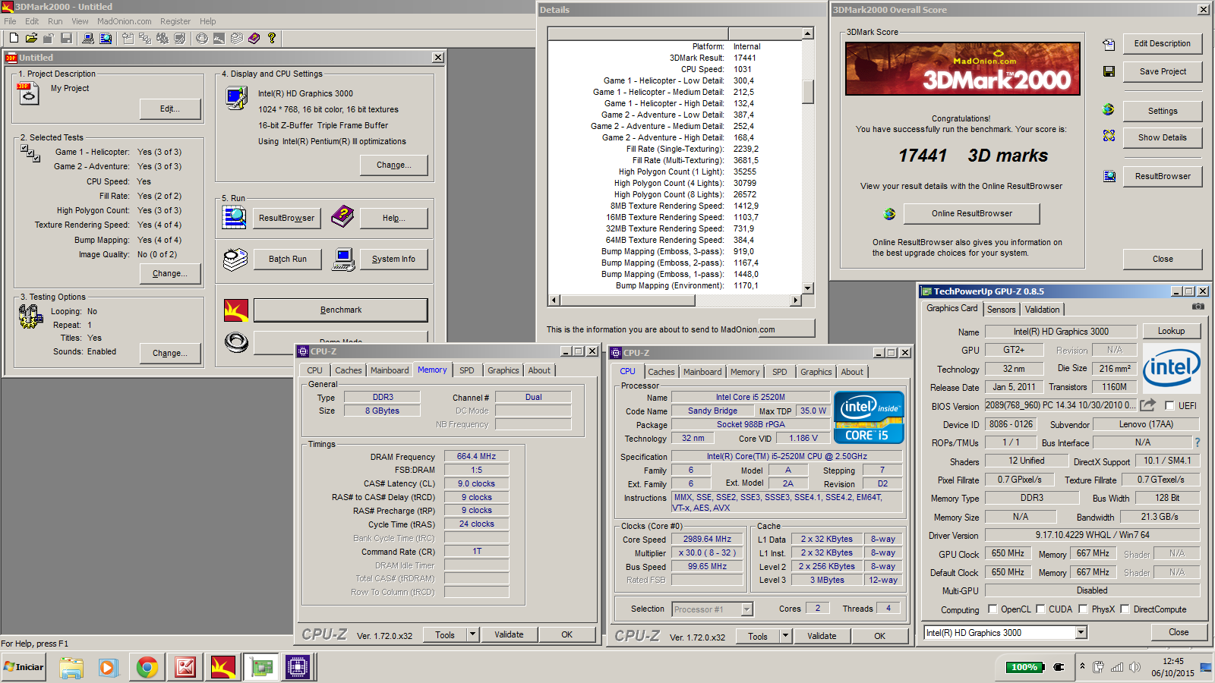Click the Open project folder toolbar icon
Image resolution: width=1215 pixels, height=683 pixels.
(x=31, y=38)
